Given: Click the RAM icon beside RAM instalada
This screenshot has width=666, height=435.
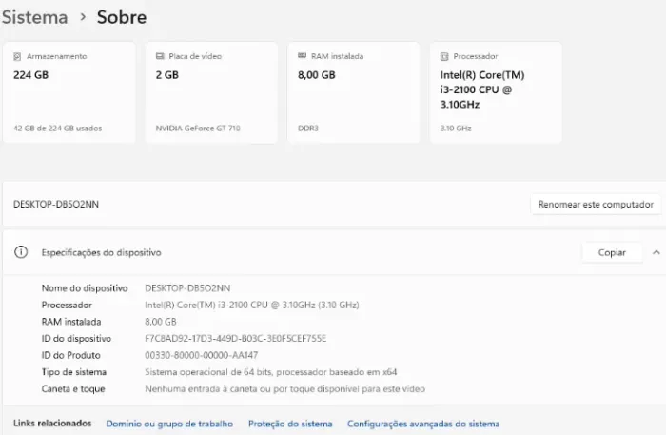Looking at the screenshot, I should coord(302,55).
